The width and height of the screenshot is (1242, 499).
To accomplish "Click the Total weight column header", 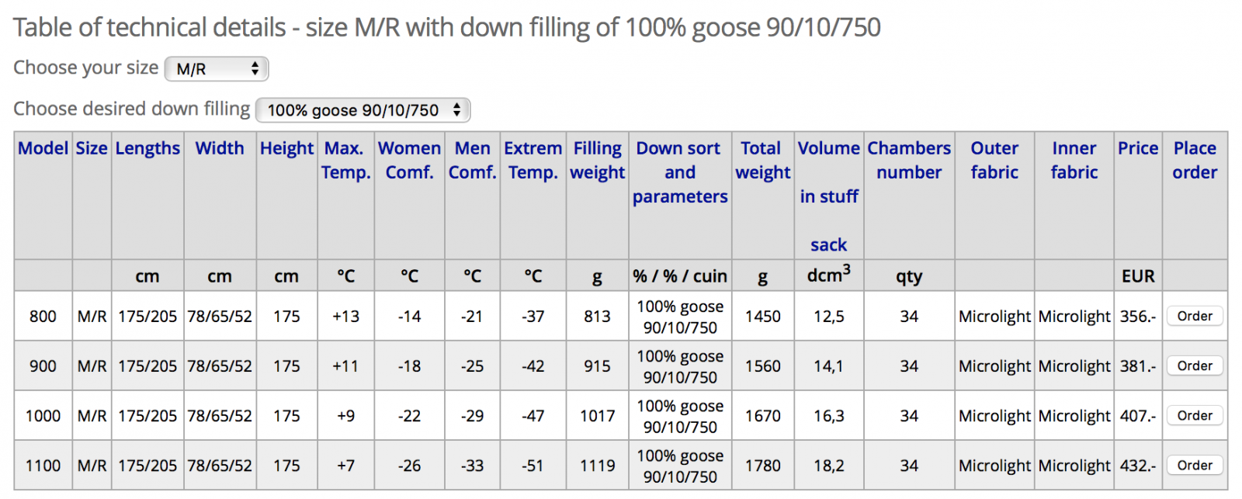I will pyautogui.click(x=762, y=160).
